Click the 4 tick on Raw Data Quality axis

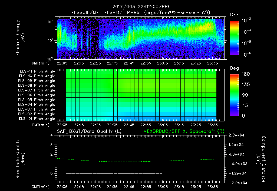pyautogui.click(x=52, y=135)
